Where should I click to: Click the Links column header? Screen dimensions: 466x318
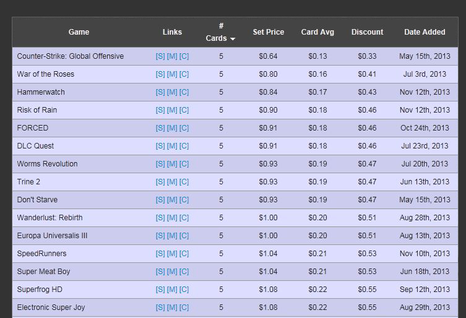tap(172, 32)
